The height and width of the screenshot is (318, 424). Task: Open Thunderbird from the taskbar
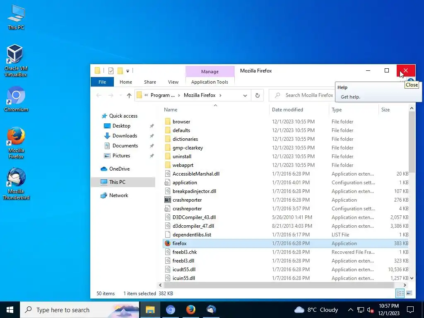click(x=211, y=310)
